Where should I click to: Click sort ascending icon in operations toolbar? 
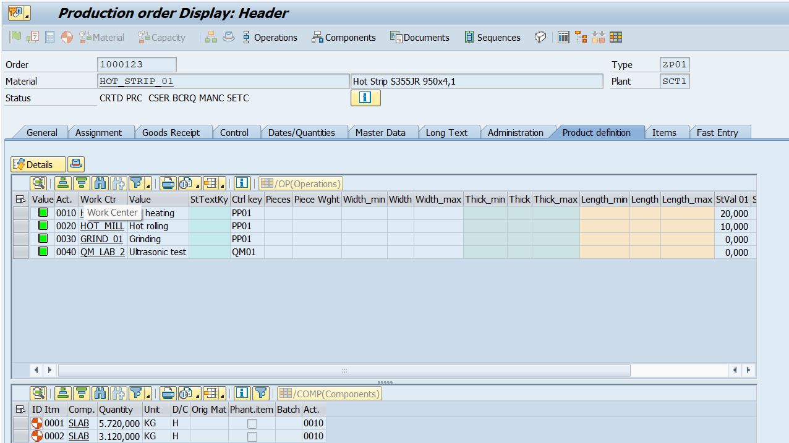tap(62, 184)
